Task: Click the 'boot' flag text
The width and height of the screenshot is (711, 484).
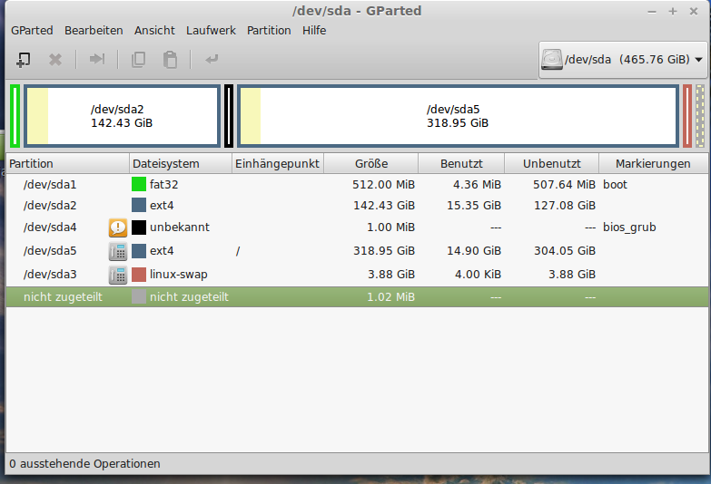Action: click(x=615, y=184)
